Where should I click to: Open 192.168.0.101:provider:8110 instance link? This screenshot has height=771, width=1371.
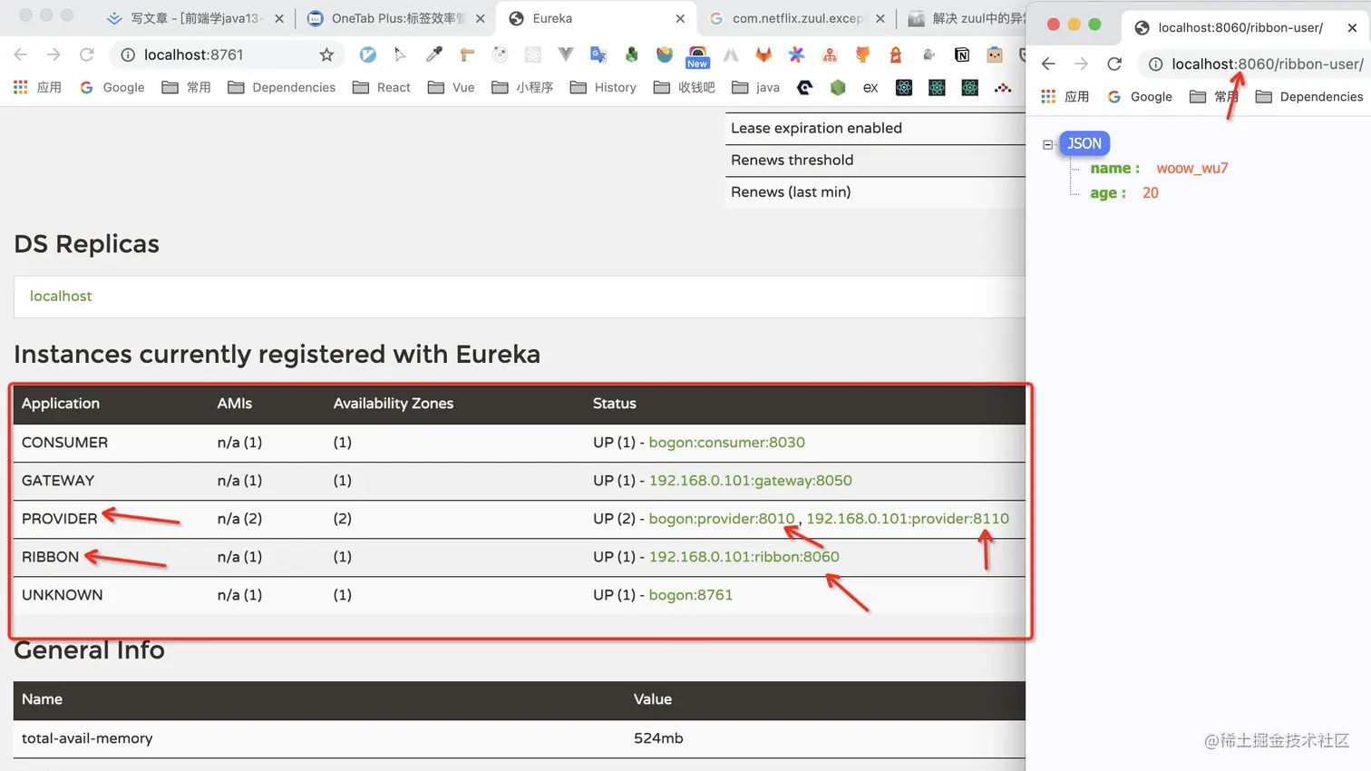tap(908, 519)
